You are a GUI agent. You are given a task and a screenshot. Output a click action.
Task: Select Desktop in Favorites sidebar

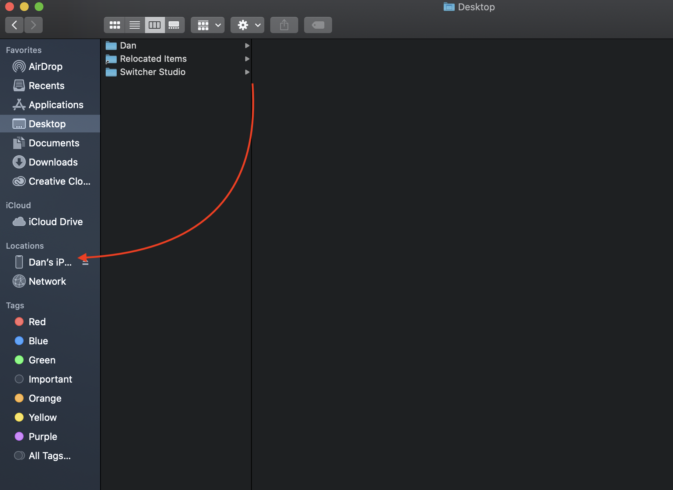coord(50,124)
